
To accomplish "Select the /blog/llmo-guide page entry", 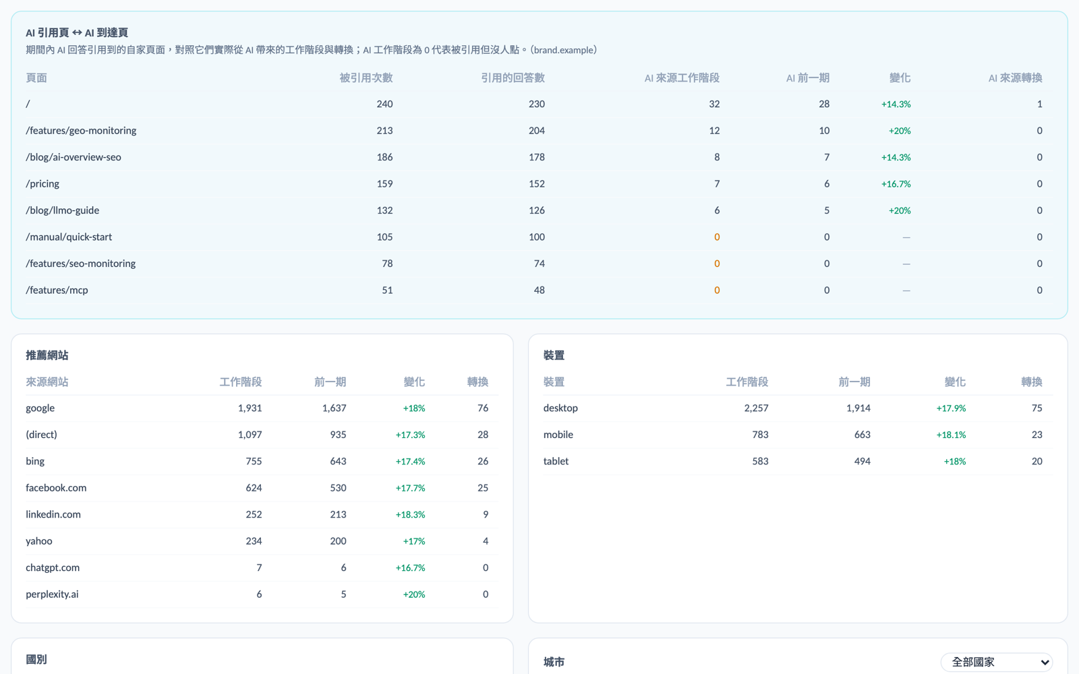I will 539,210.
